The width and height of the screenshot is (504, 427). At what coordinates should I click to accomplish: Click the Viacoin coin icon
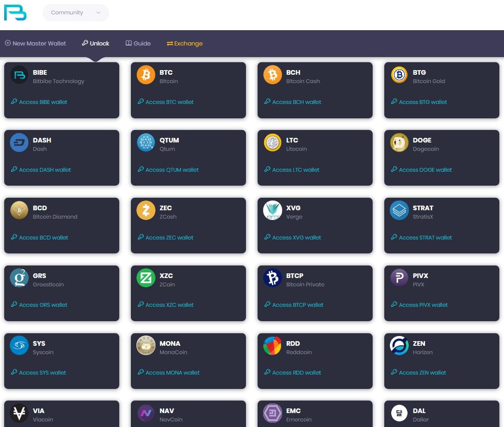coord(19,413)
